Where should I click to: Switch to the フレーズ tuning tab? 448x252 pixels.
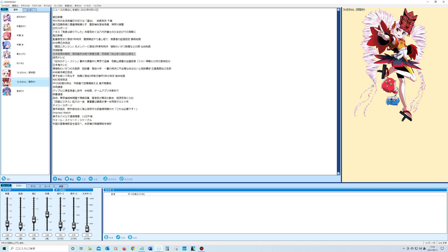pyautogui.click(x=47, y=186)
